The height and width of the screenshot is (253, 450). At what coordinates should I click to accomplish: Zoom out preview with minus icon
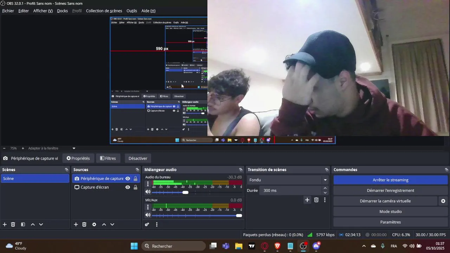click(x=4, y=148)
